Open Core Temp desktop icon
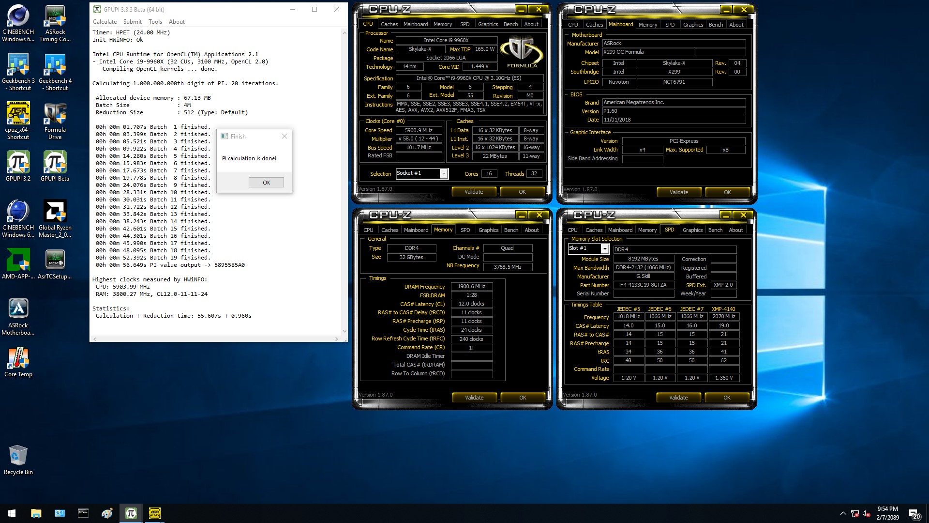 click(x=18, y=362)
